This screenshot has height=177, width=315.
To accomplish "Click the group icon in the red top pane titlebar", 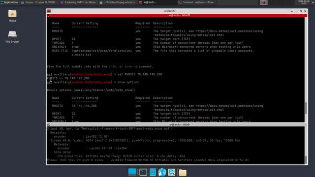I will pyautogui.click(x=49, y=16).
